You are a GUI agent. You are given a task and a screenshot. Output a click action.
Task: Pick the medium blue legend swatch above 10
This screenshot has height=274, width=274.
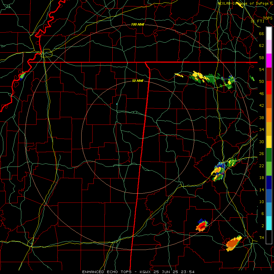tap(269, 196)
